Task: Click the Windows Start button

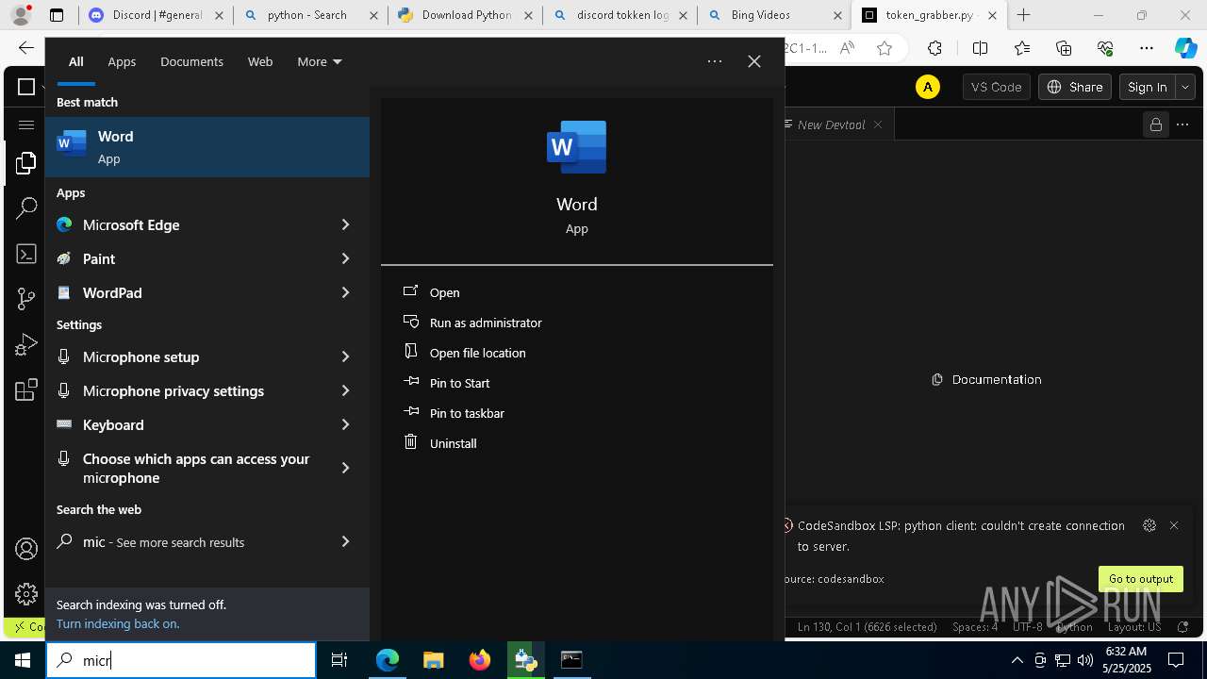Action: (x=23, y=660)
